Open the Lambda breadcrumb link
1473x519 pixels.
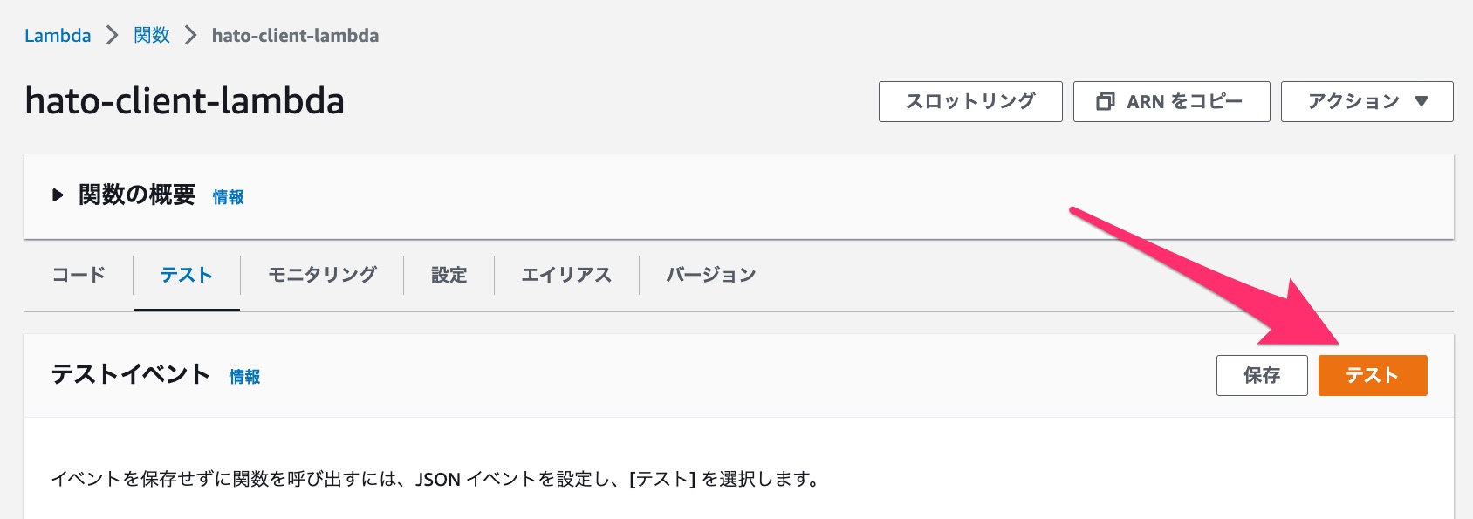(x=58, y=36)
